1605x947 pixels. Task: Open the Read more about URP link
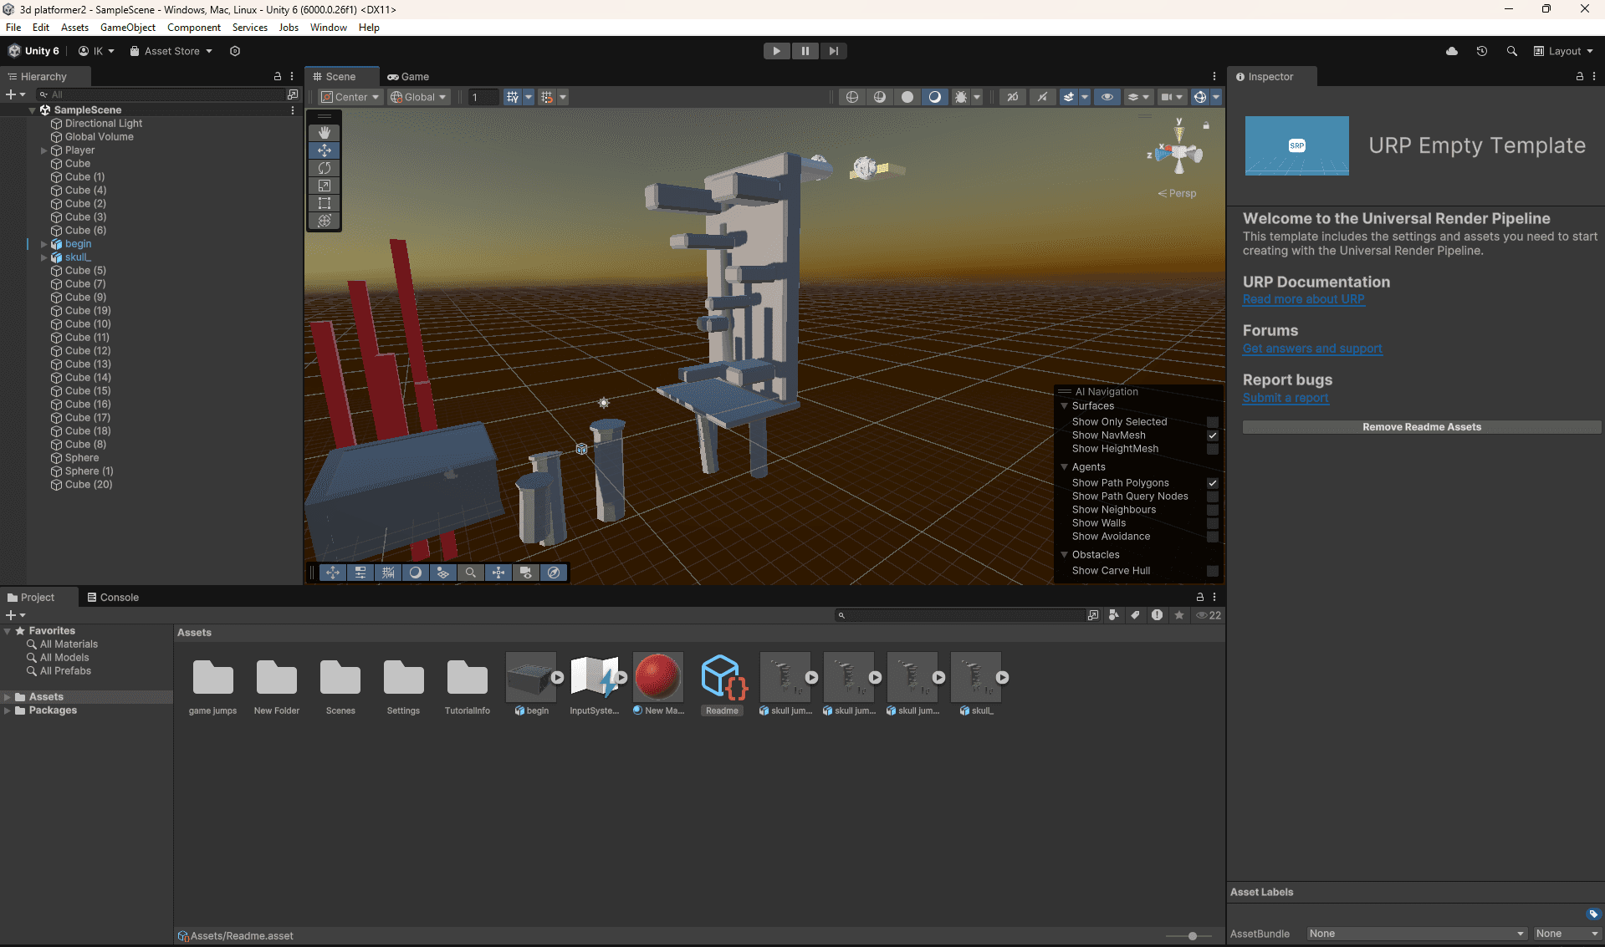(x=1303, y=299)
